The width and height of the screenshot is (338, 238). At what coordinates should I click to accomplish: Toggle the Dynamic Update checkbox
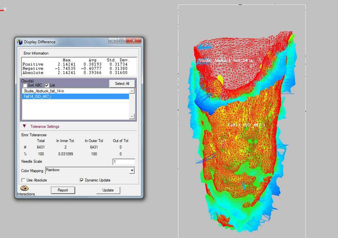82,180
